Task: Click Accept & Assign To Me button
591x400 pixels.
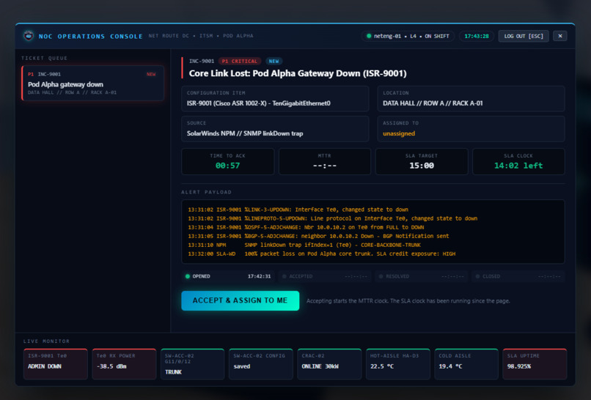Action: (240, 300)
